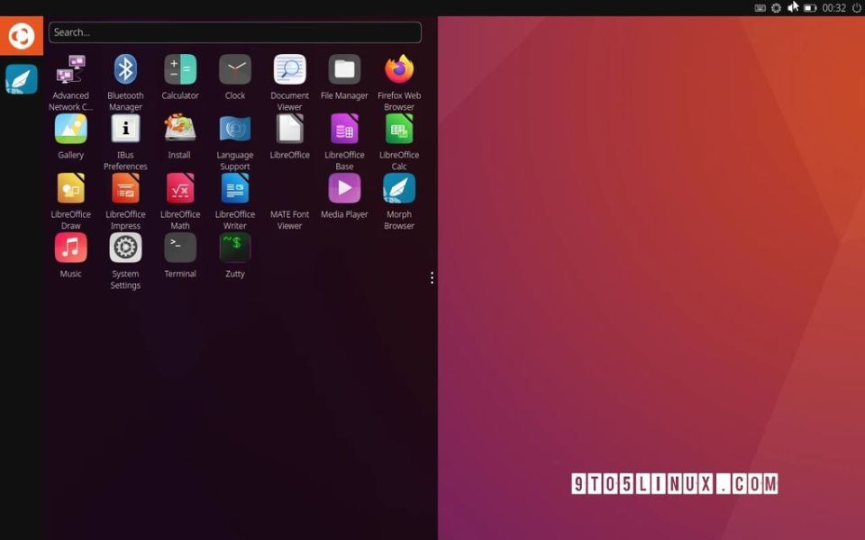Click the 00:32 clock indicator
865x540 pixels.
[x=833, y=8]
